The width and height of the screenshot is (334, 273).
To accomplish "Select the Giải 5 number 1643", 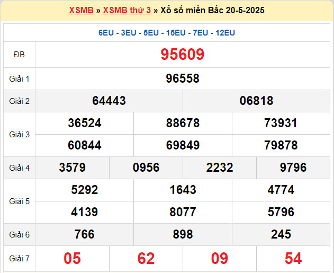I will [x=183, y=190].
